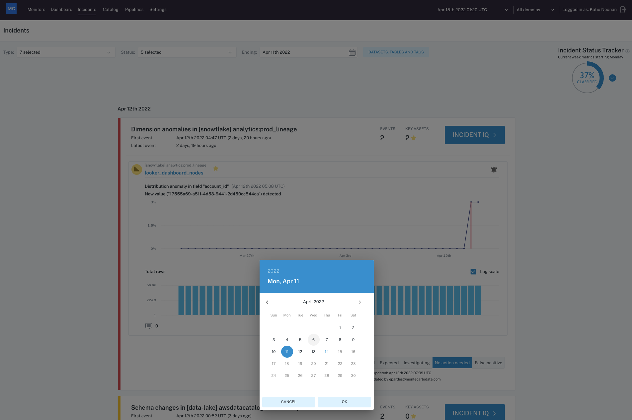The height and width of the screenshot is (420, 632).
Task: Click the star icon next to looker_dashboard_nodes
Action: pyautogui.click(x=216, y=169)
